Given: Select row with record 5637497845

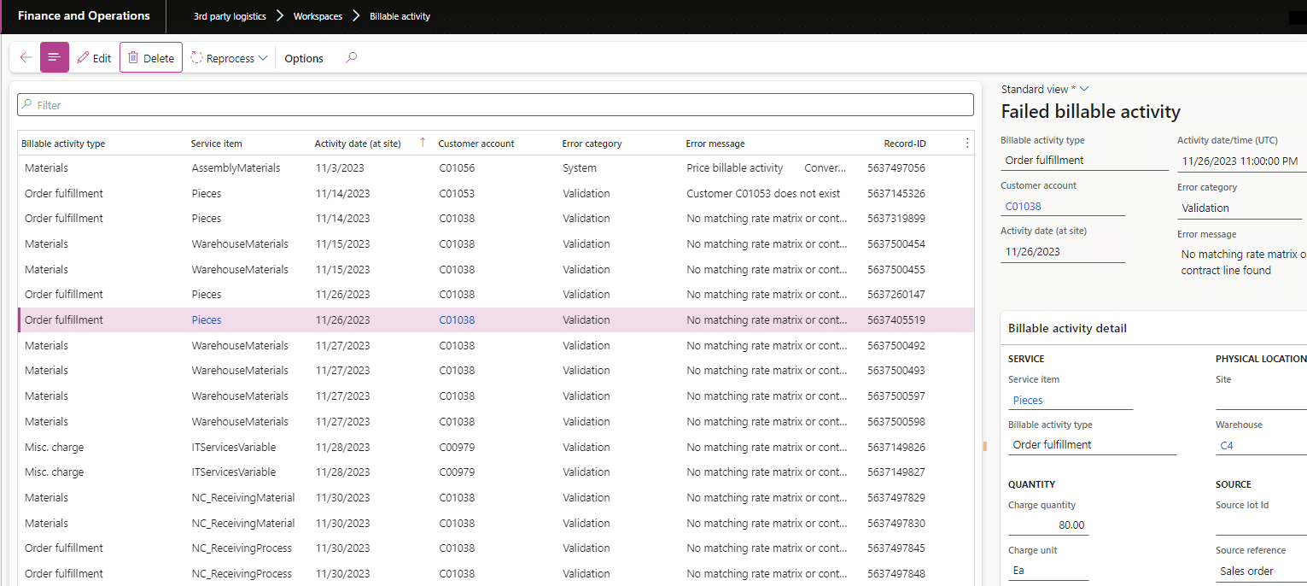Looking at the screenshot, I should (495, 548).
